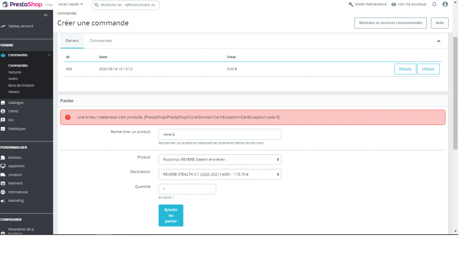Click the eye icon next to Voir ma boutique
Screen dimensions: 462x260
(x=394, y=5)
